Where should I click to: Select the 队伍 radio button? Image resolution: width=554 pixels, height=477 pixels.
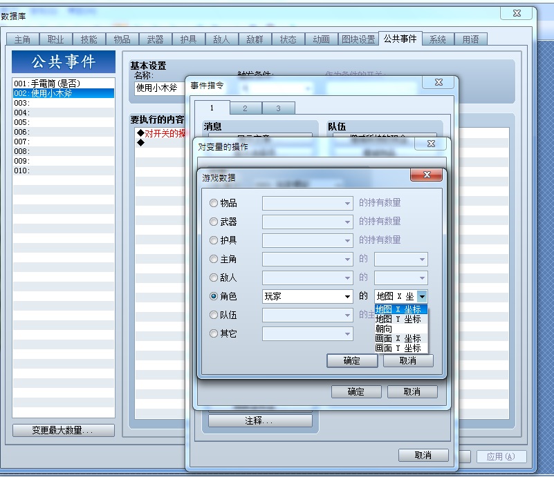point(214,315)
